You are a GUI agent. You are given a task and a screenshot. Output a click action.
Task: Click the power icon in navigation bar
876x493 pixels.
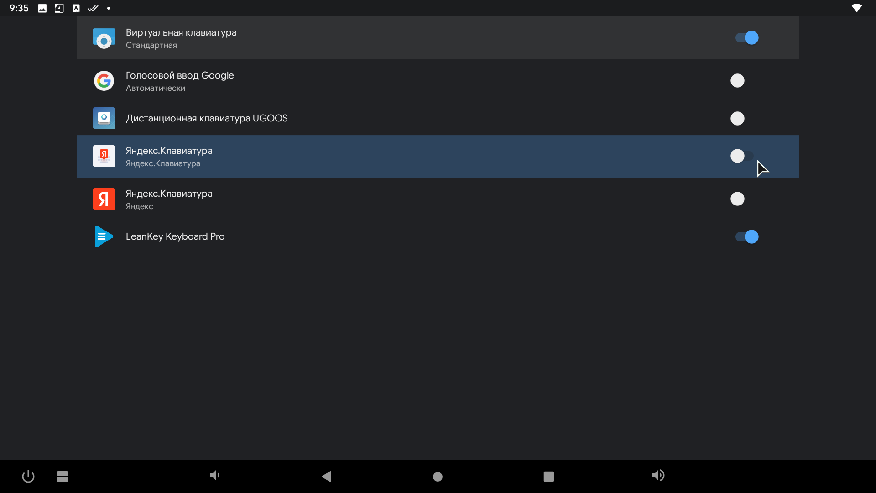click(28, 476)
